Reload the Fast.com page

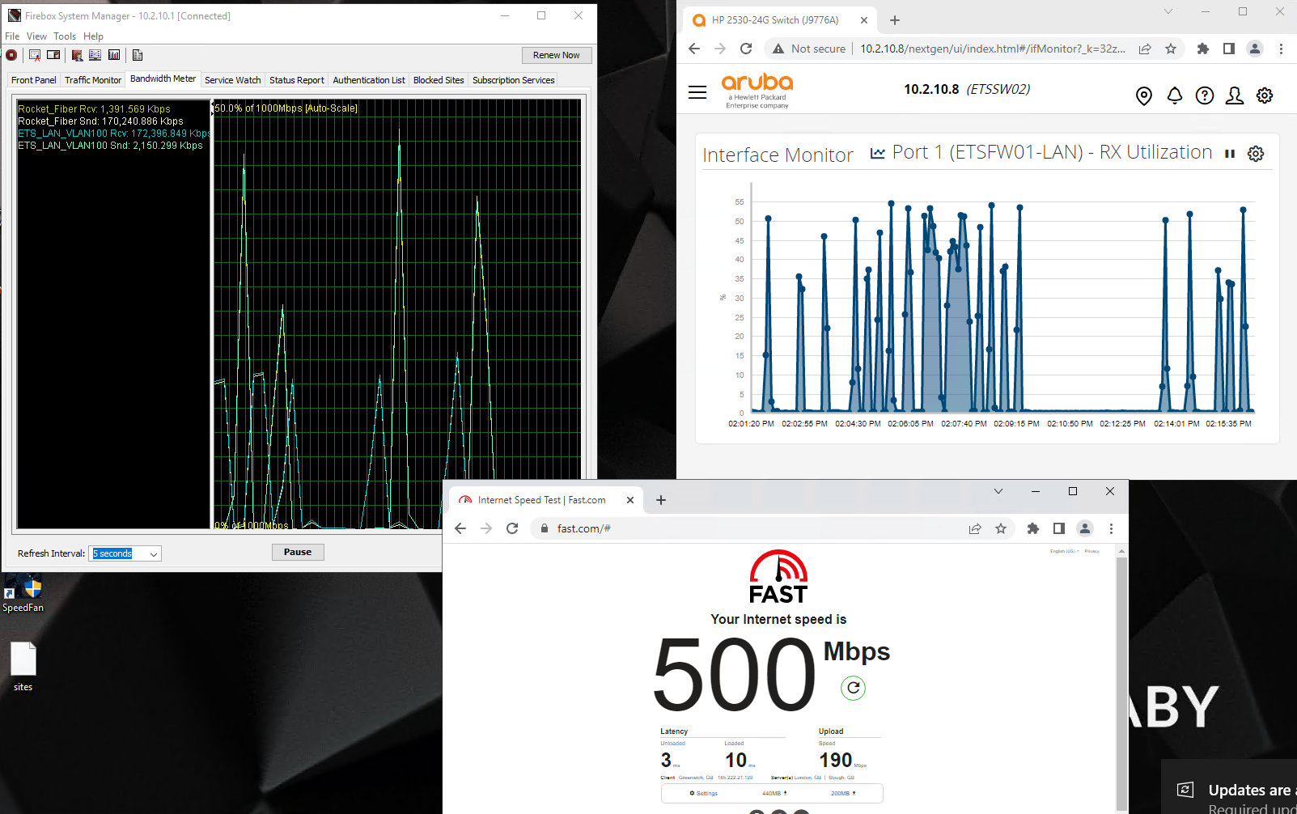pyautogui.click(x=512, y=528)
